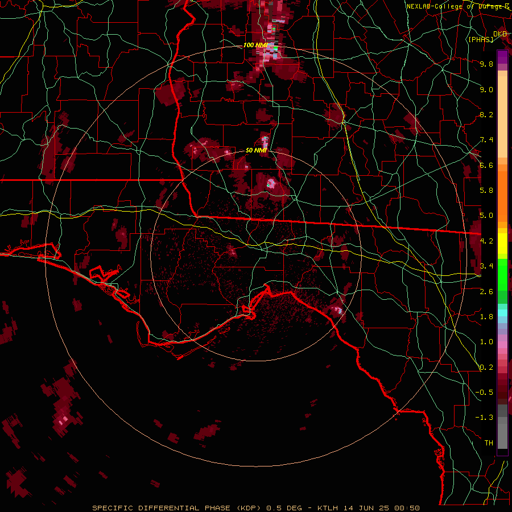Viewport: 512px width, 512px height.
Task: Click the 7.4 value on the scale
Action: 486,140
